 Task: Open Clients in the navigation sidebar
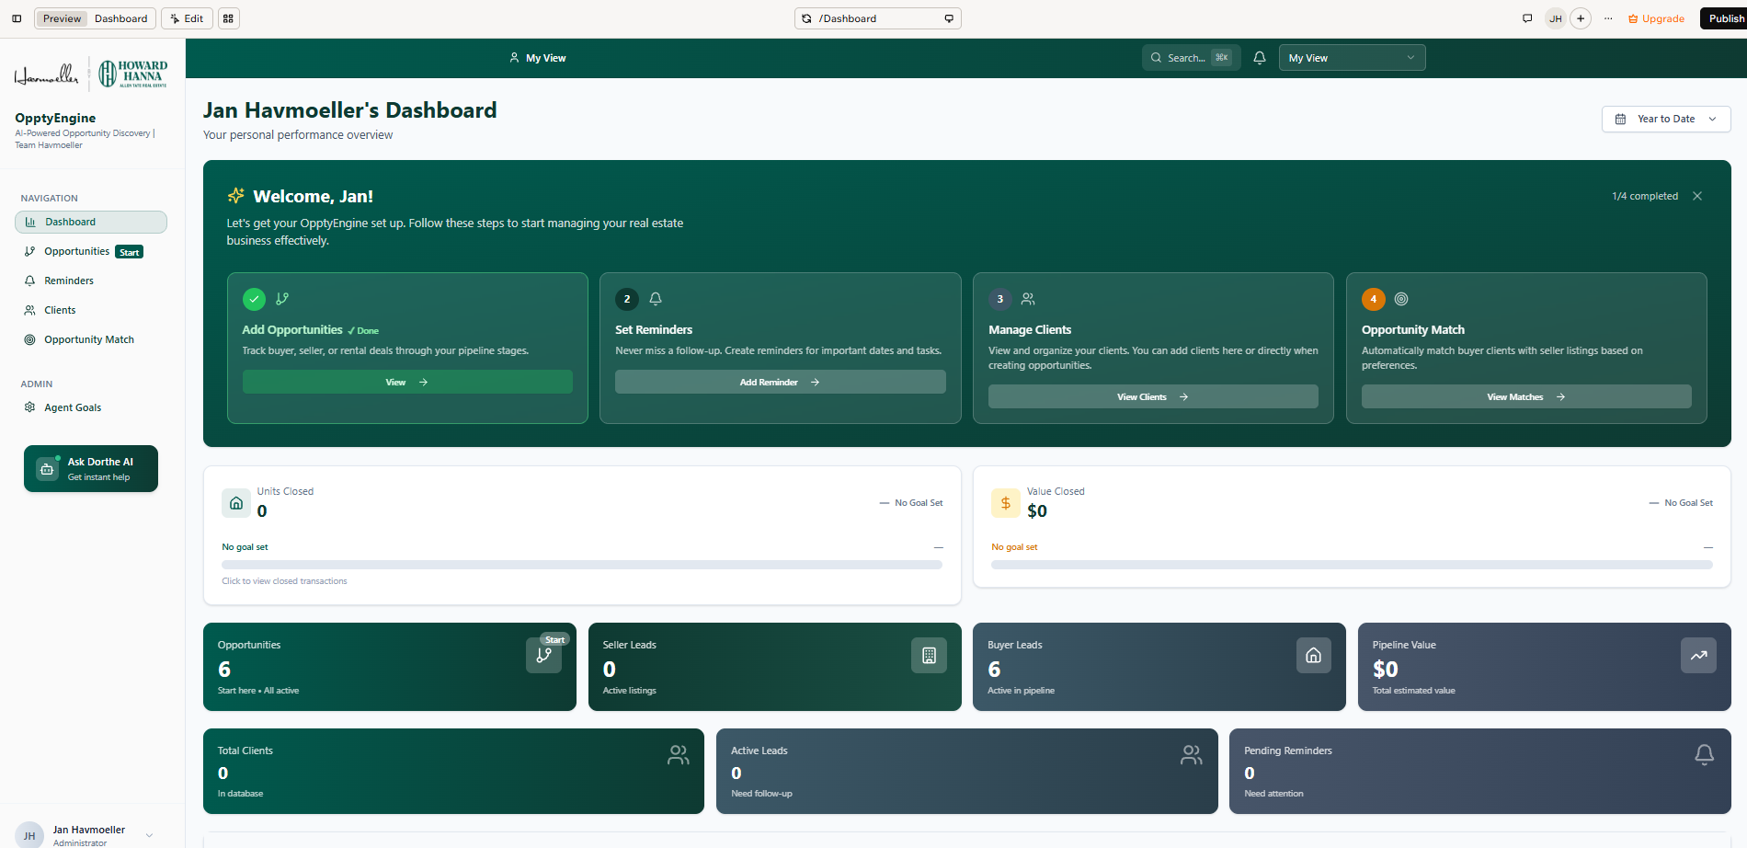pyautogui.click(x=91, y=310)
